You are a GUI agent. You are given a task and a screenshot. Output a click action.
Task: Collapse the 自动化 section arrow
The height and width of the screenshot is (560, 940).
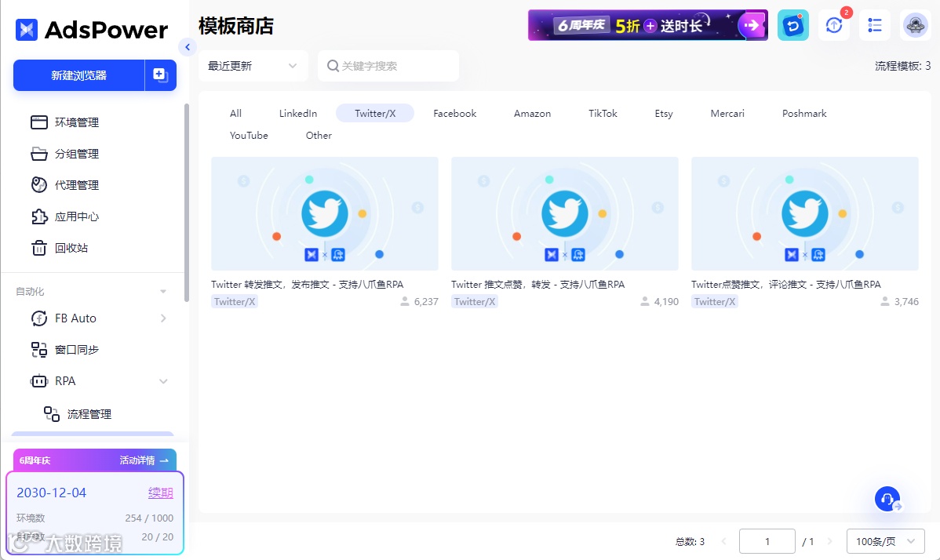(163, 292)
